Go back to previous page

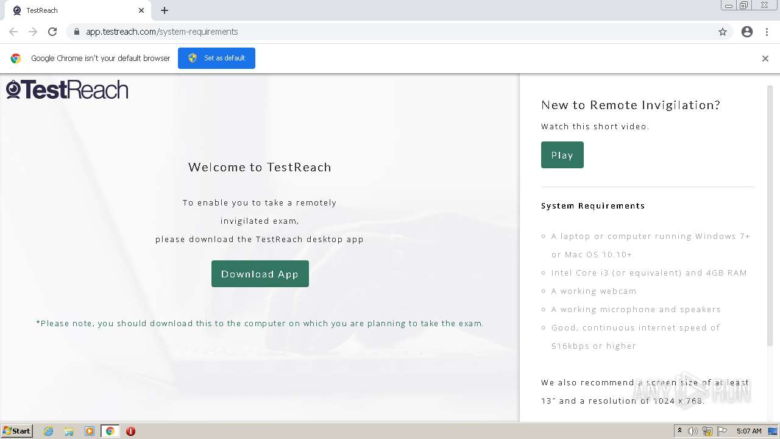point(13,32)
